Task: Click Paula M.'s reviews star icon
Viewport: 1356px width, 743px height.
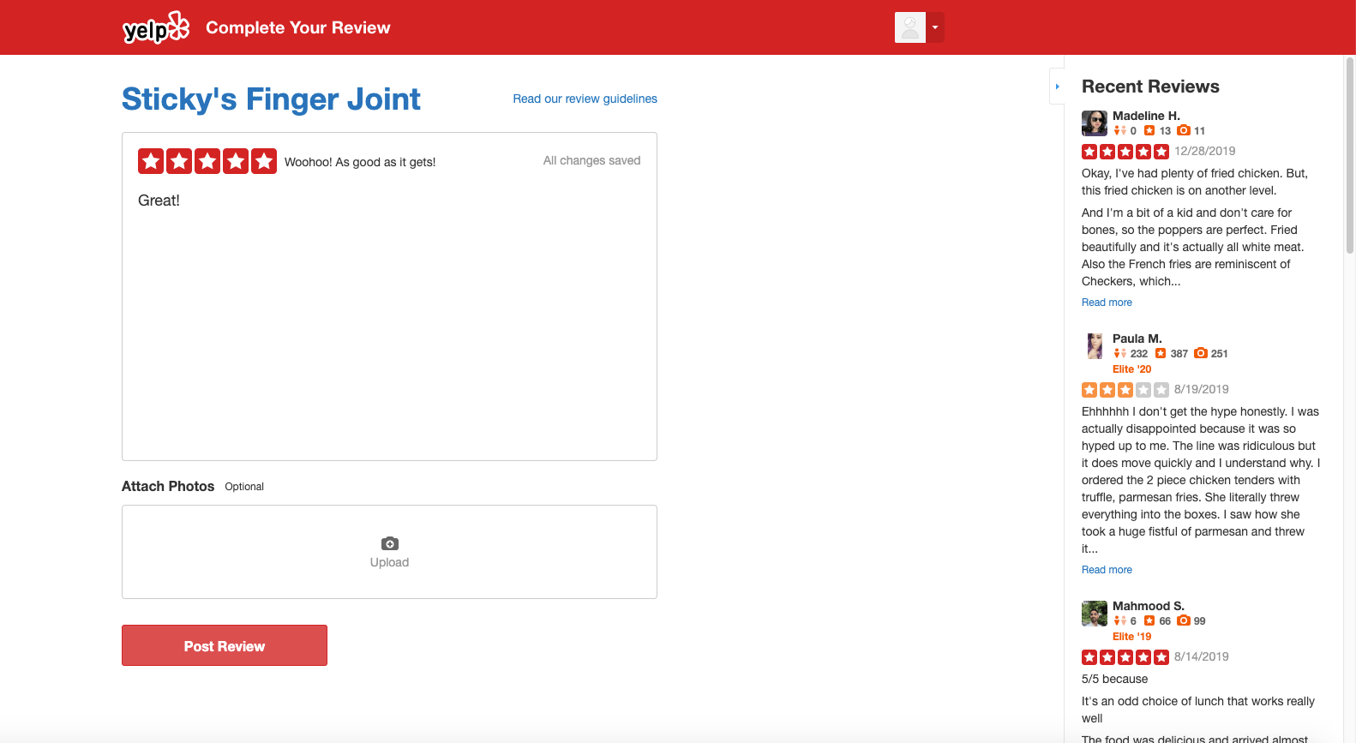Action: click(1161, 353)
